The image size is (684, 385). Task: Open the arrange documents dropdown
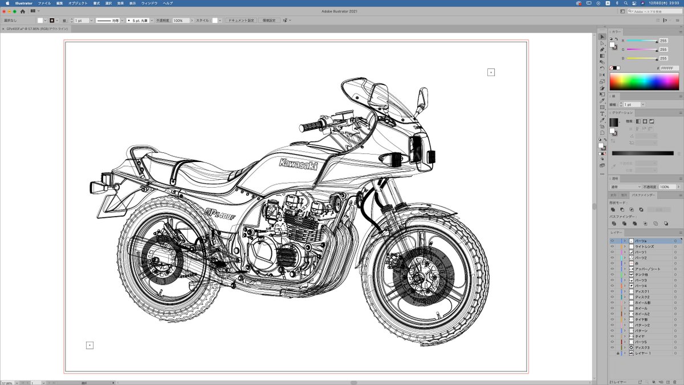(x=35, y=11)
